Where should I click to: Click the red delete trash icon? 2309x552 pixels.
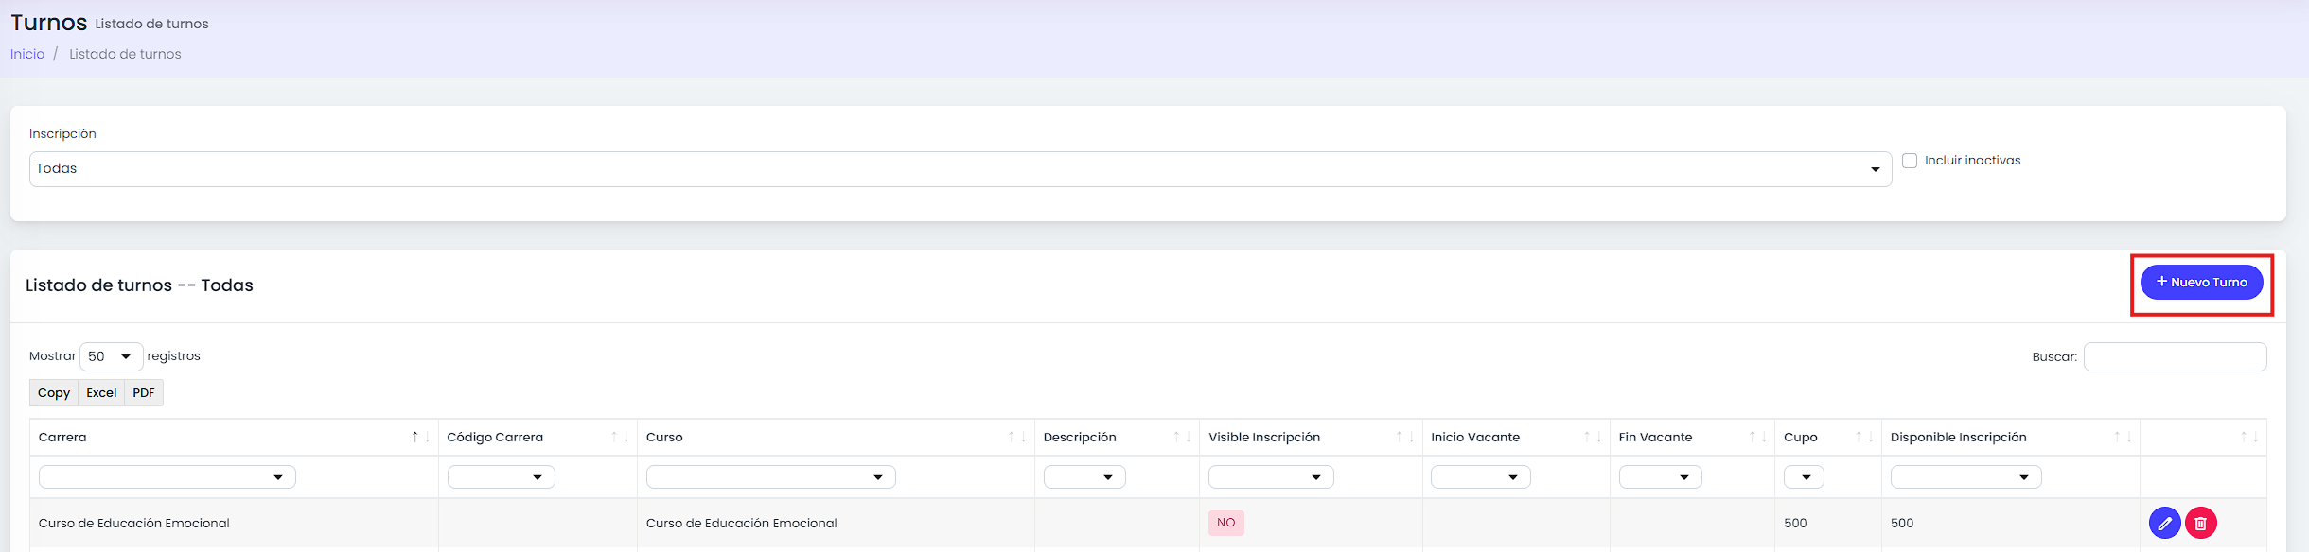pos(2201,523)
